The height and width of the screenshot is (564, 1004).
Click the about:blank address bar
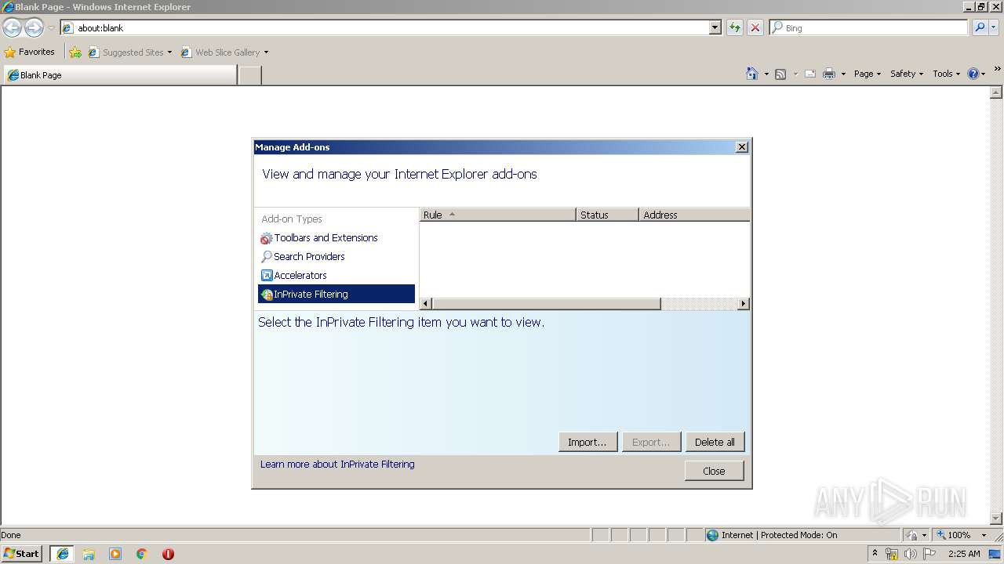pos(384,27)
